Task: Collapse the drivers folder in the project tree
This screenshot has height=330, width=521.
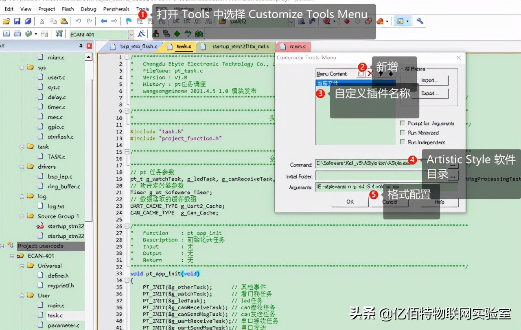Action: point(22,167)
